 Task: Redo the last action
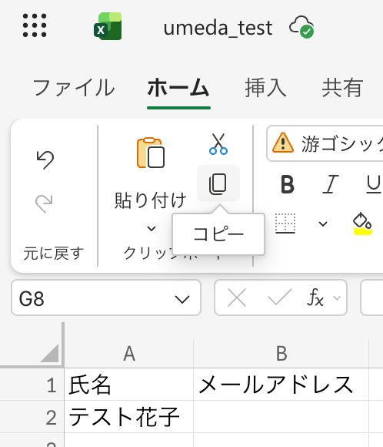45,203
